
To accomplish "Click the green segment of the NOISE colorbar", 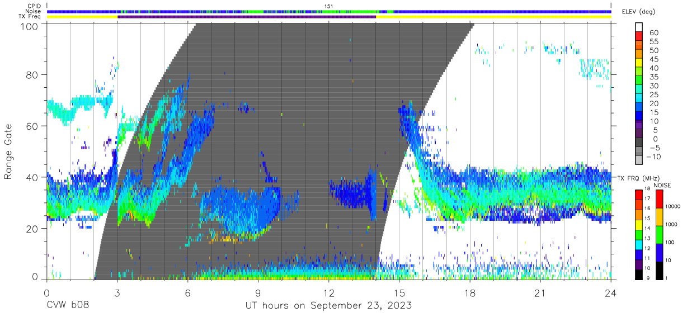I will [x=659, y=235].
